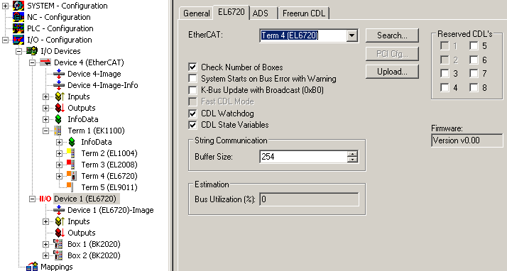Click the Search... button
The image size is (507, 271).
pyautogui.click(x=392, y=35)
